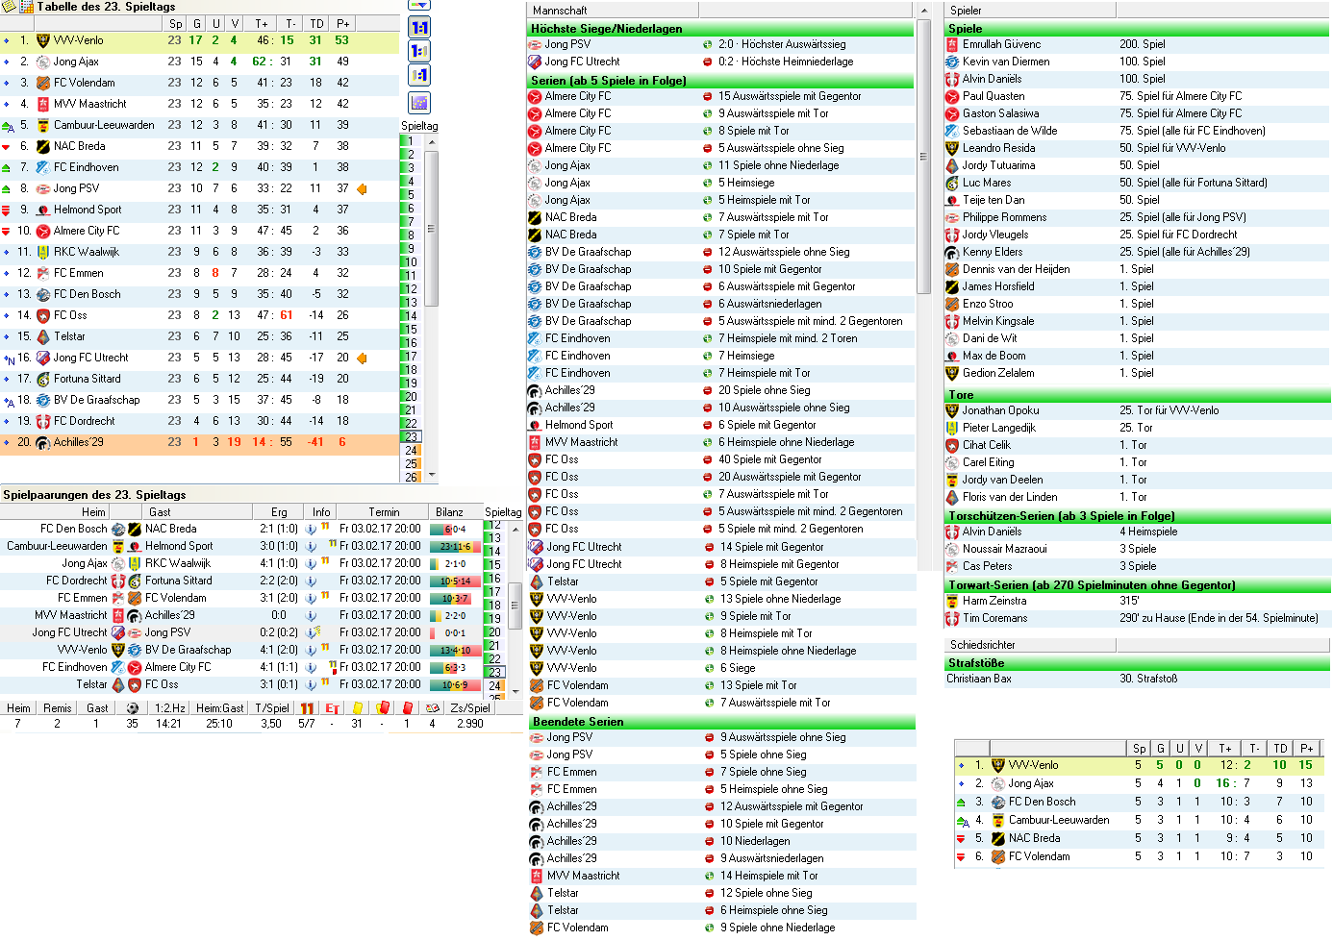Click the penalty icon in the FC Emmen vs FC Volendam row

click(x=325, y=596)
